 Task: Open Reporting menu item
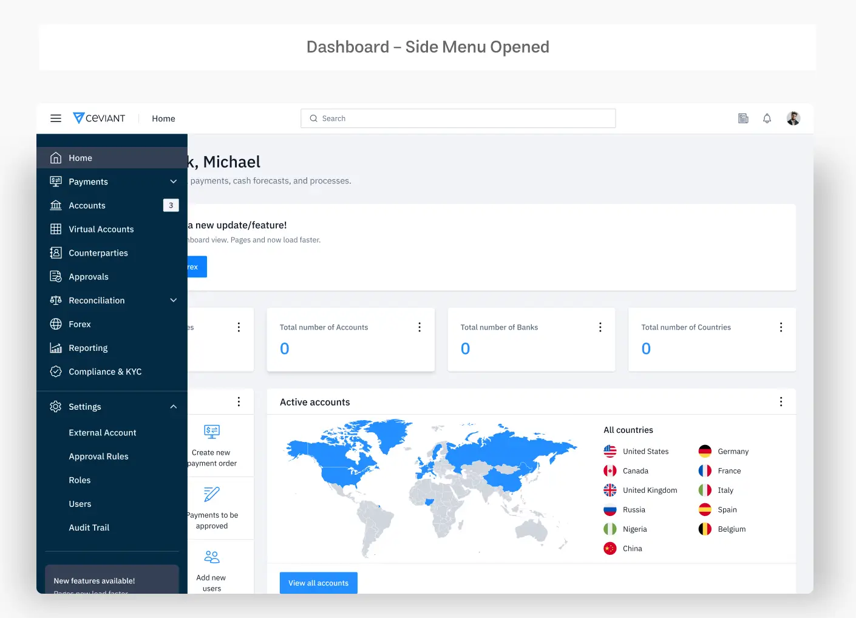click(112, 348)
